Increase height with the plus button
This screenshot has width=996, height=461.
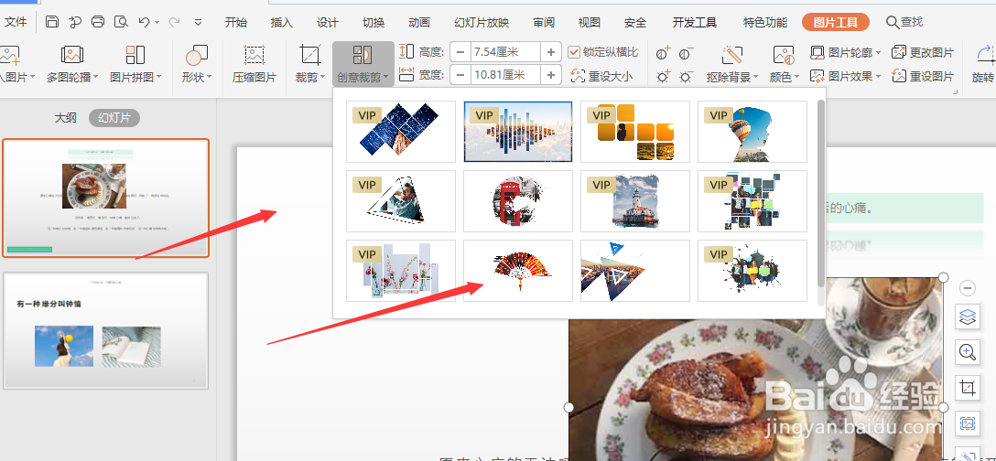[x=551, y=52]
